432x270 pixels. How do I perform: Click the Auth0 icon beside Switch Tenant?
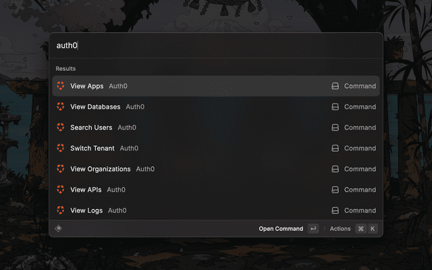[x=60, y=148]
